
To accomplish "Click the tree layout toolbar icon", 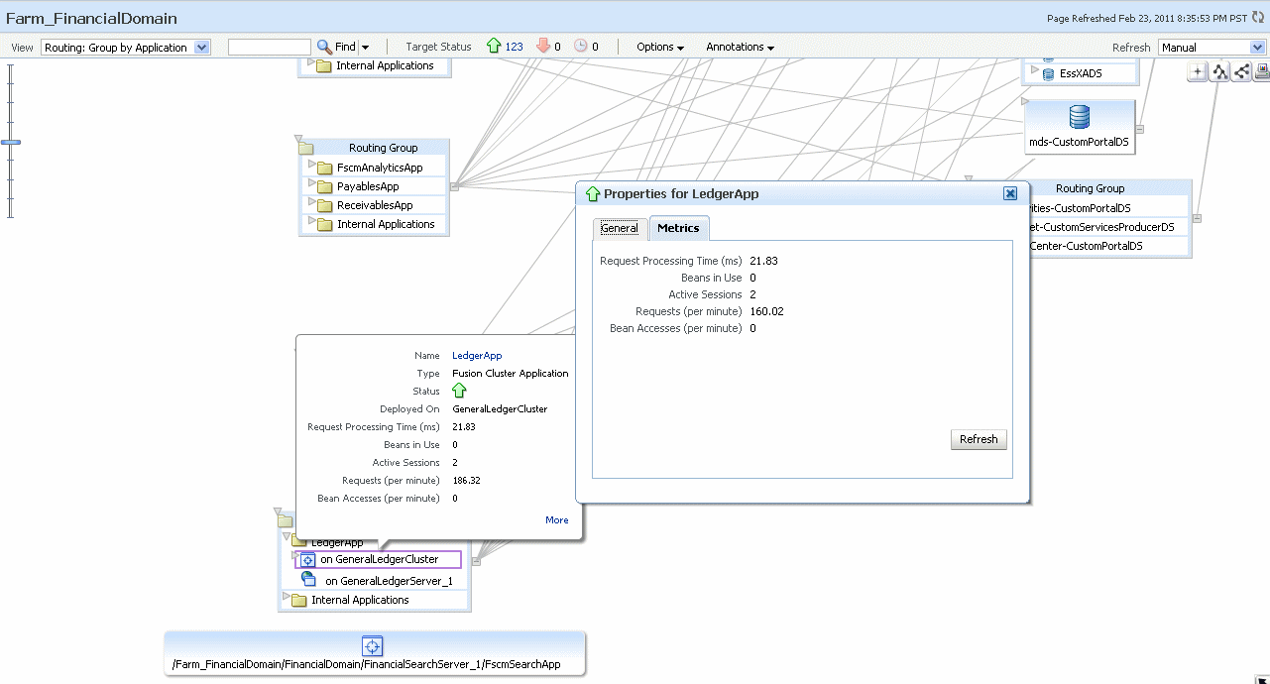I will [x=1219, y=71].
